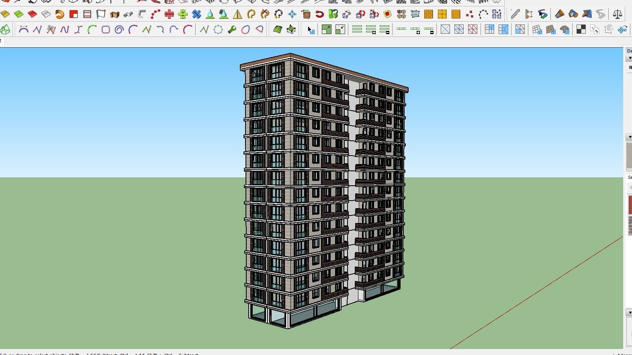
Task: Select the blue spiral curve tool
Action: coord(119,29)
